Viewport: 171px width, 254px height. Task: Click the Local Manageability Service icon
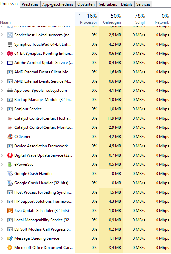pos(10,220)
